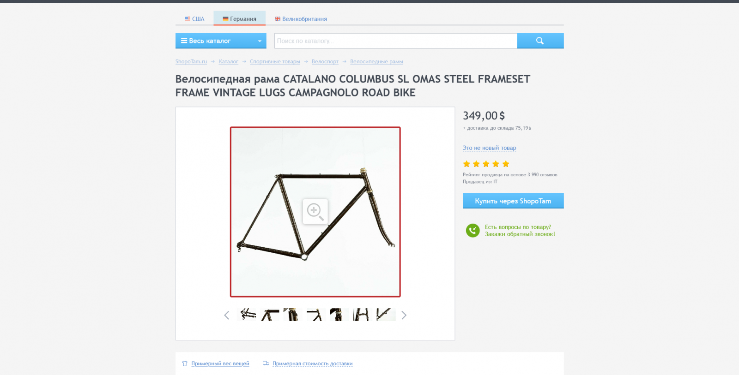Click the seller's five-star rating

(x=486, y=164)
